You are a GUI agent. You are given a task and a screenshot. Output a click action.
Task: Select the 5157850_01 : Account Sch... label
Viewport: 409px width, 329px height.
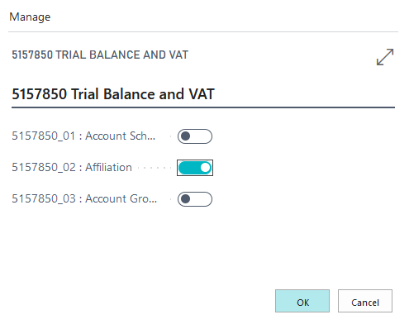coord(83,136)
